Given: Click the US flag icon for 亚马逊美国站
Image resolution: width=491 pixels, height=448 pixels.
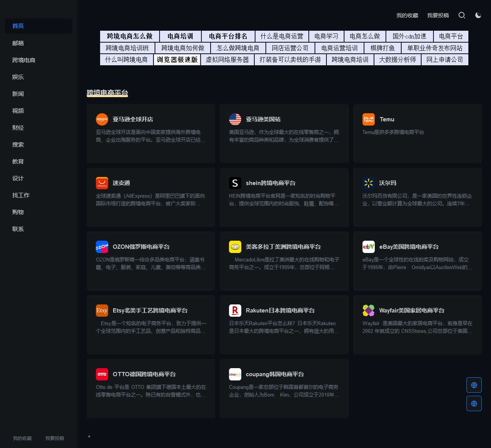Looking at the screenshot, I should [235, 119].
